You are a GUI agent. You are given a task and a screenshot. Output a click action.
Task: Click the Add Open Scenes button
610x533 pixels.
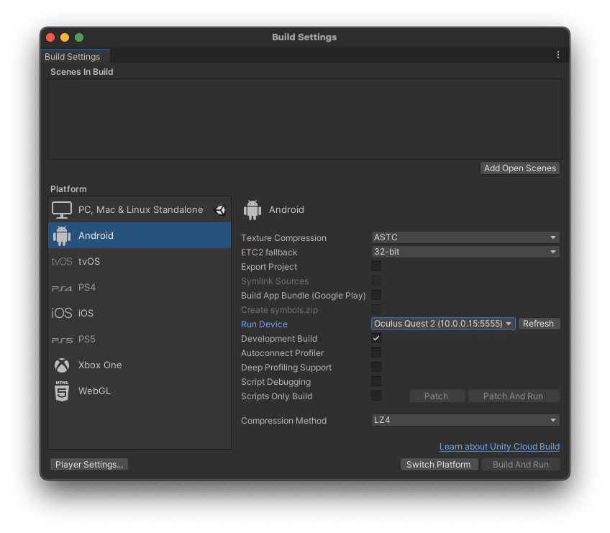520,168
